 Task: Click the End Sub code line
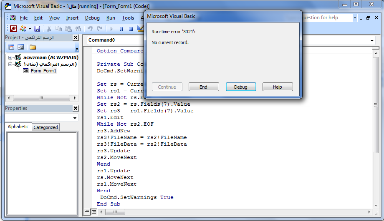coord(109,204)
